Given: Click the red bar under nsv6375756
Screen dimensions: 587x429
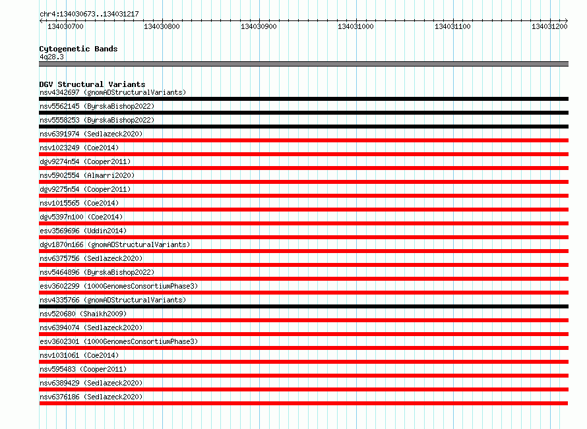Looking at the screenshot, I should (x=303, y=265).
